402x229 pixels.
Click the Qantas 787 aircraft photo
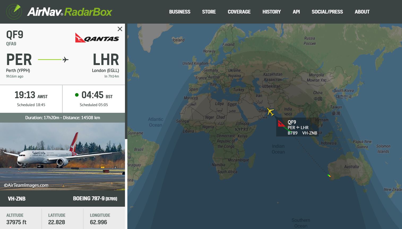pyautogui.click(x=62, y=156)
